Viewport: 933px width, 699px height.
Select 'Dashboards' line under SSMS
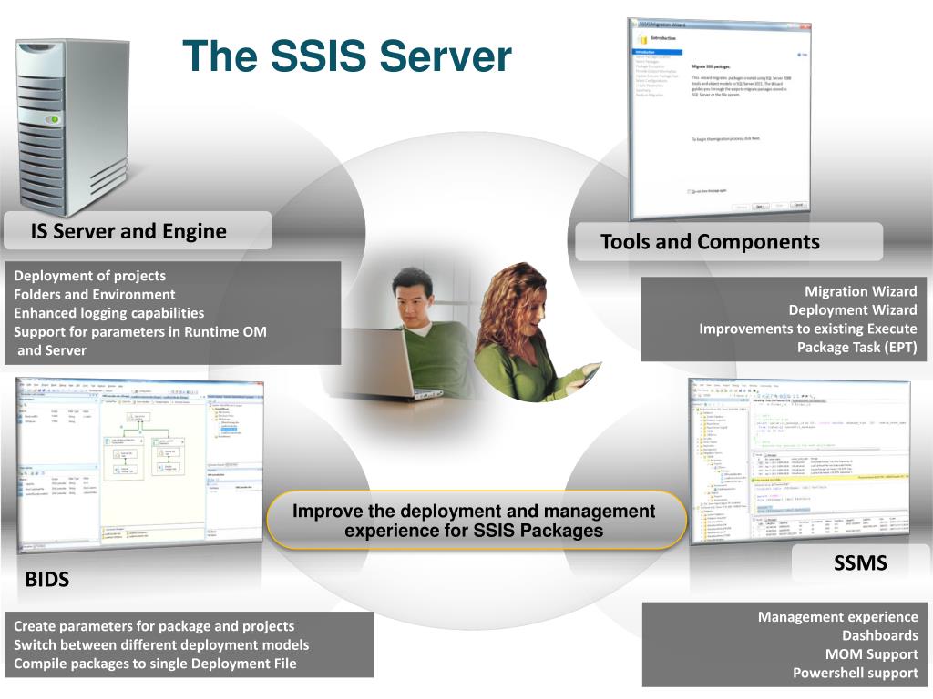click(879, 635)
